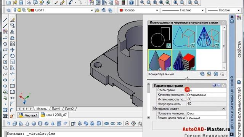Open the linetype Послою dropdown

[202, 10]
